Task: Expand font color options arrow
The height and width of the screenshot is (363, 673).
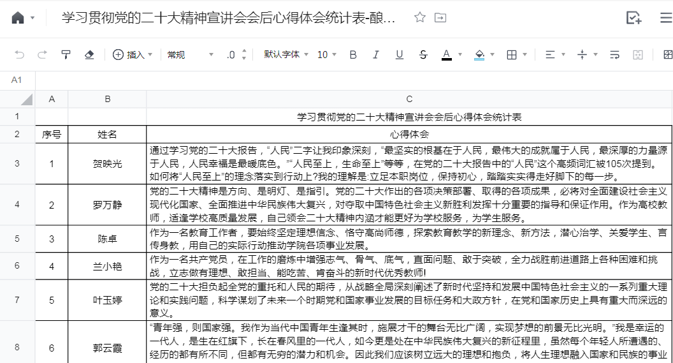Action: (460, 55)
